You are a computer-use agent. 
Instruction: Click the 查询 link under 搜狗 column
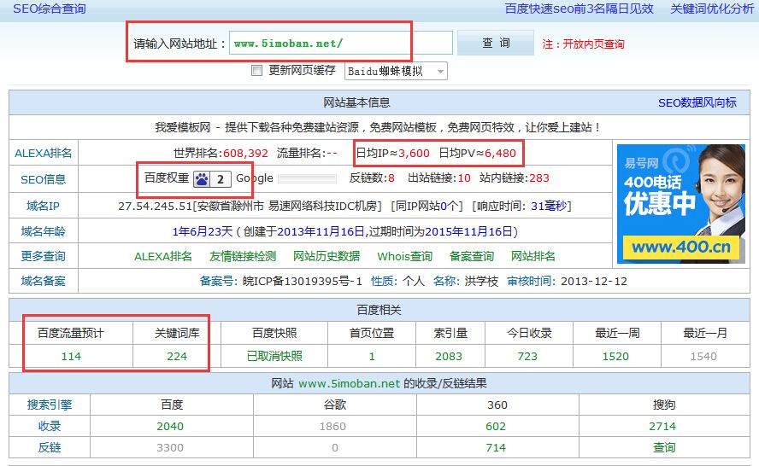(x=664, y=447)
